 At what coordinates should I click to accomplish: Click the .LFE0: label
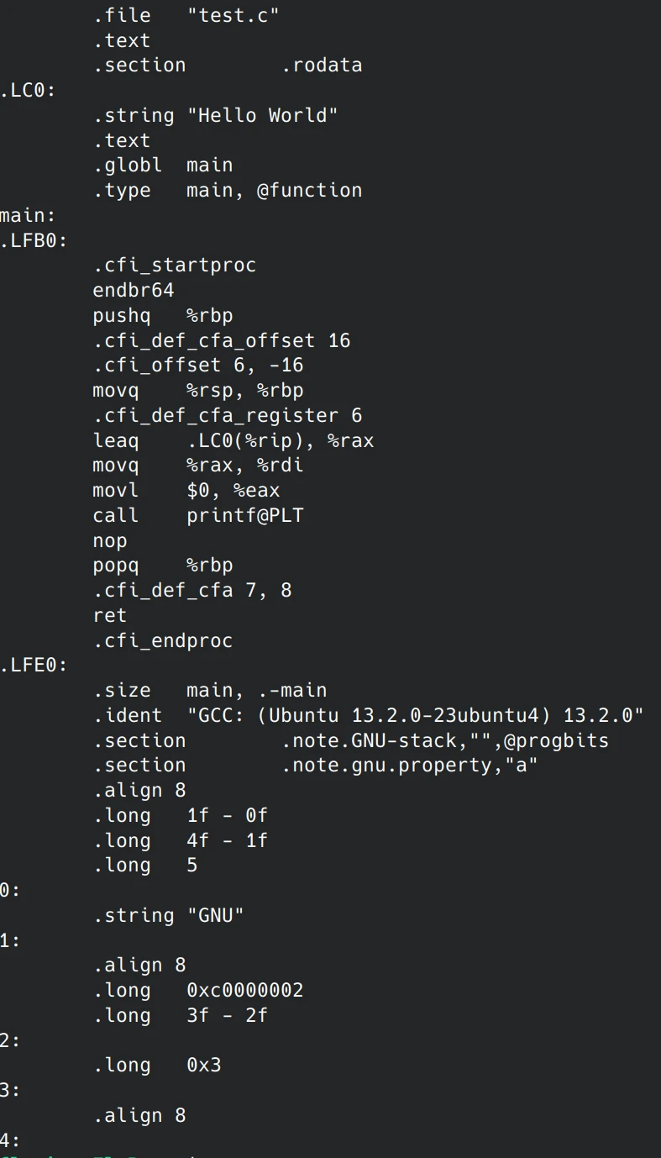pyautogui.click(x=34, y=666)
